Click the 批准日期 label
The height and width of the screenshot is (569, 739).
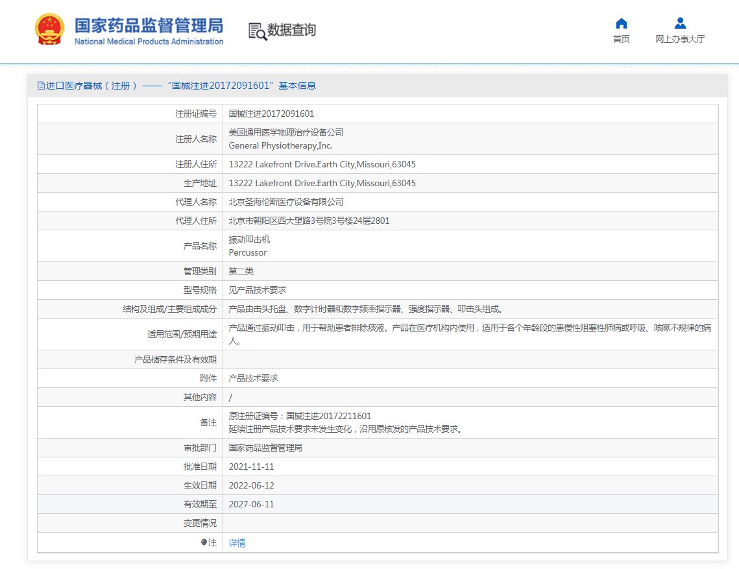tap(200, 466)
